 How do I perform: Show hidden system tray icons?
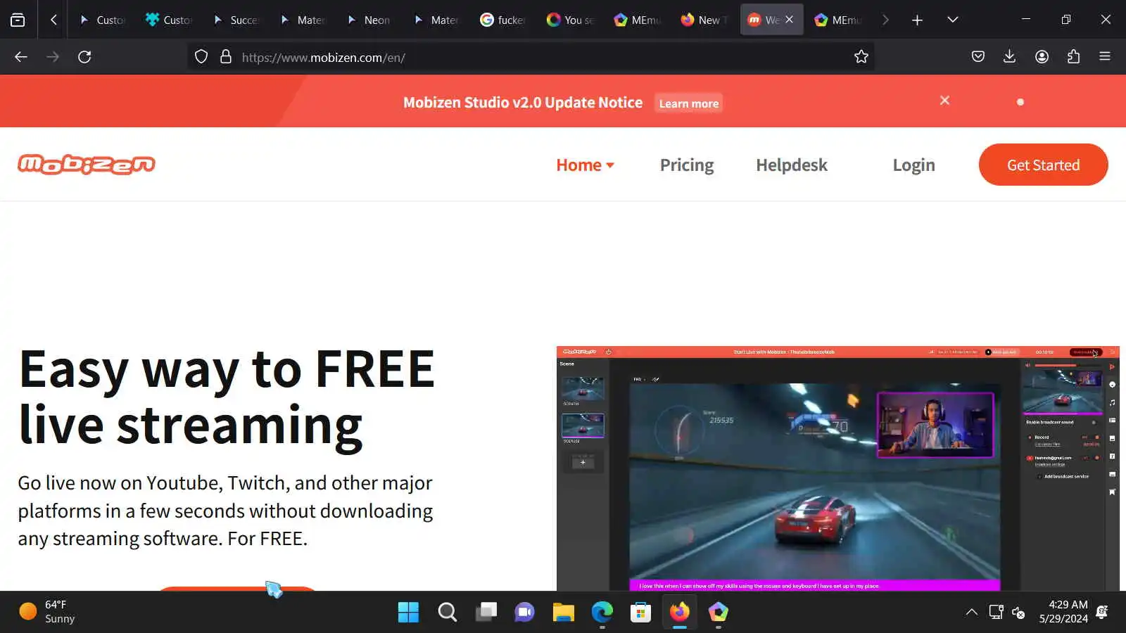(971, 612)
